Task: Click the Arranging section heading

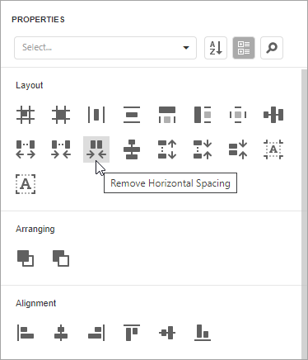Action: pos(35,229)
